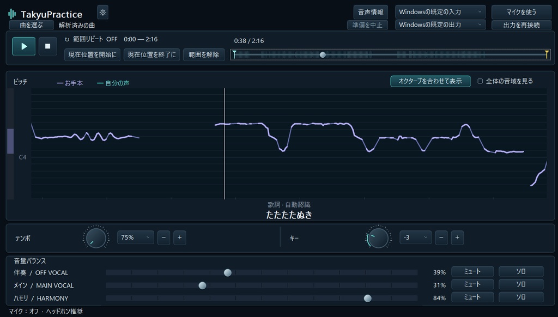The height and width of the screenshot is (317, 558).
Task: Click the range repeat loop icon
Action: pyautogui.click(x=67, y=40)
